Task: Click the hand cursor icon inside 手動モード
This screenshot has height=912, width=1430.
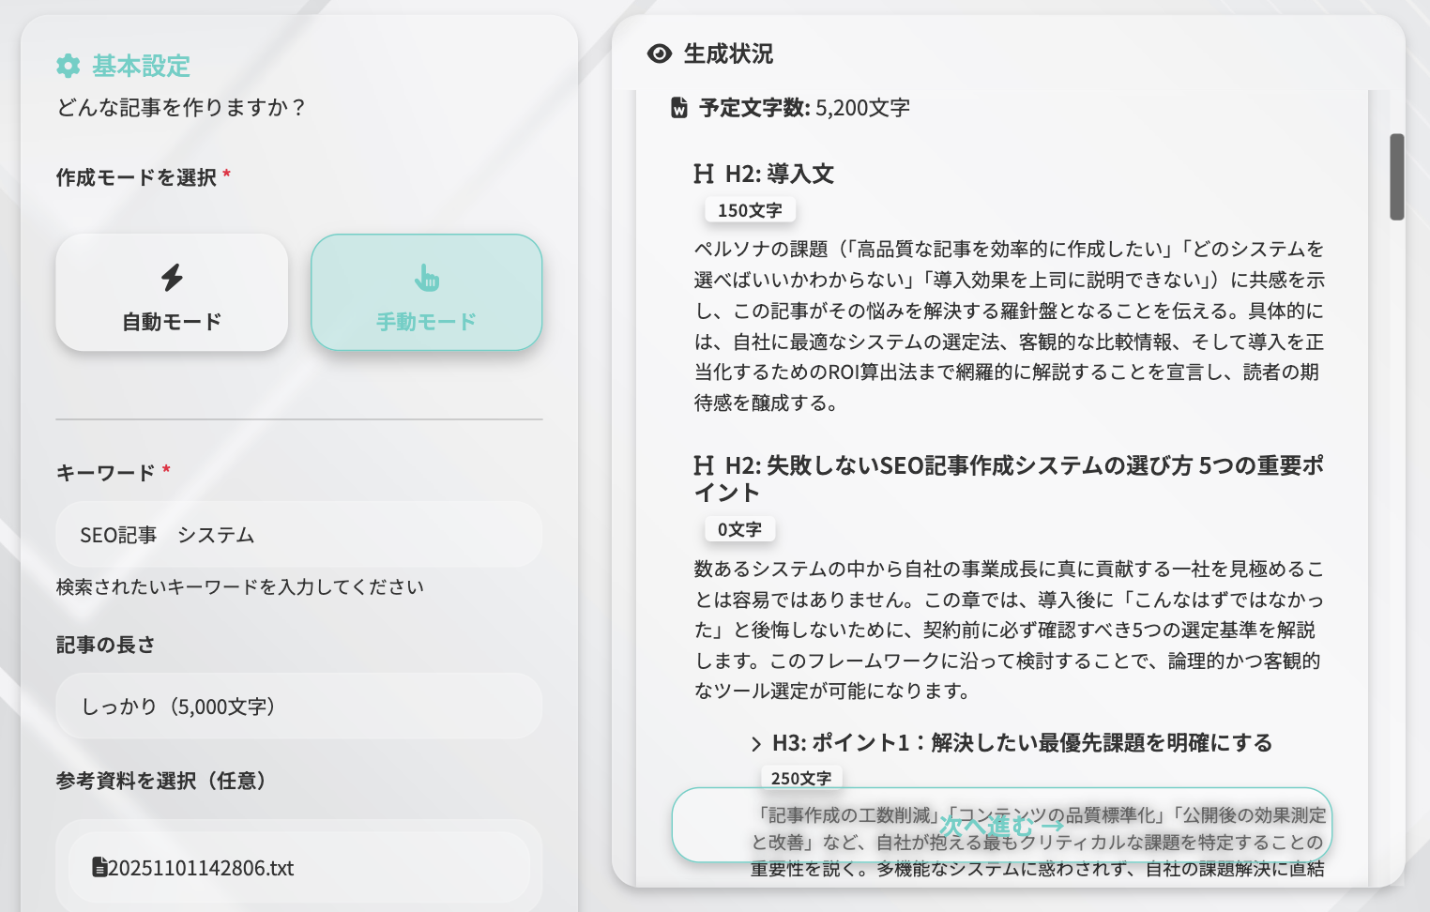Action: coord(426,279)
